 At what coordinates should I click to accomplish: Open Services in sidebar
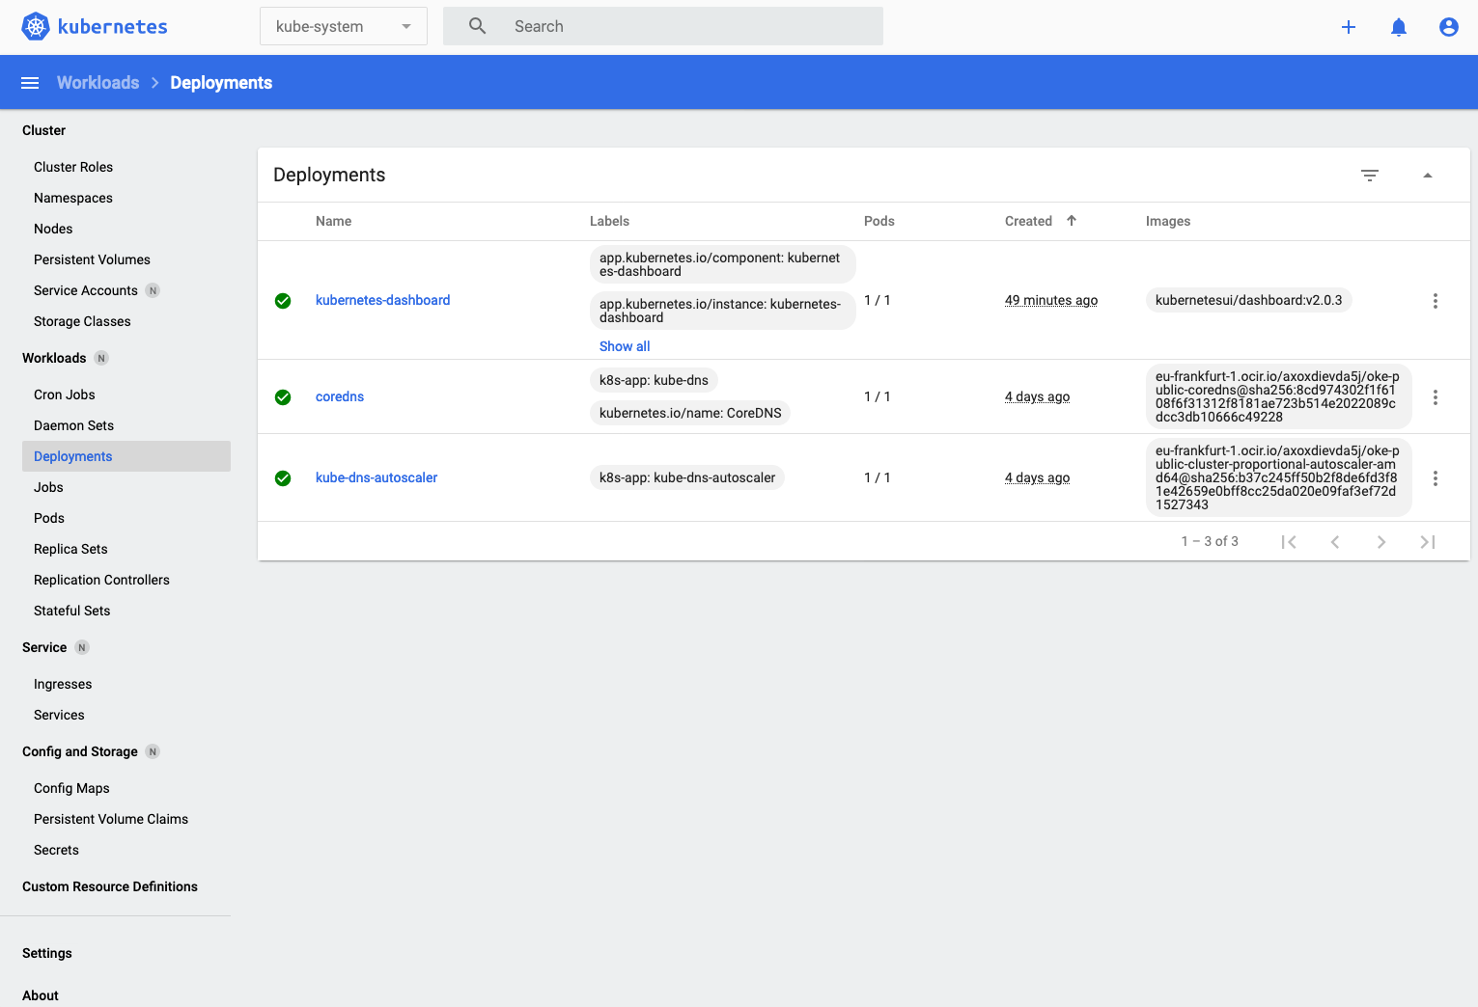(59, 715)
